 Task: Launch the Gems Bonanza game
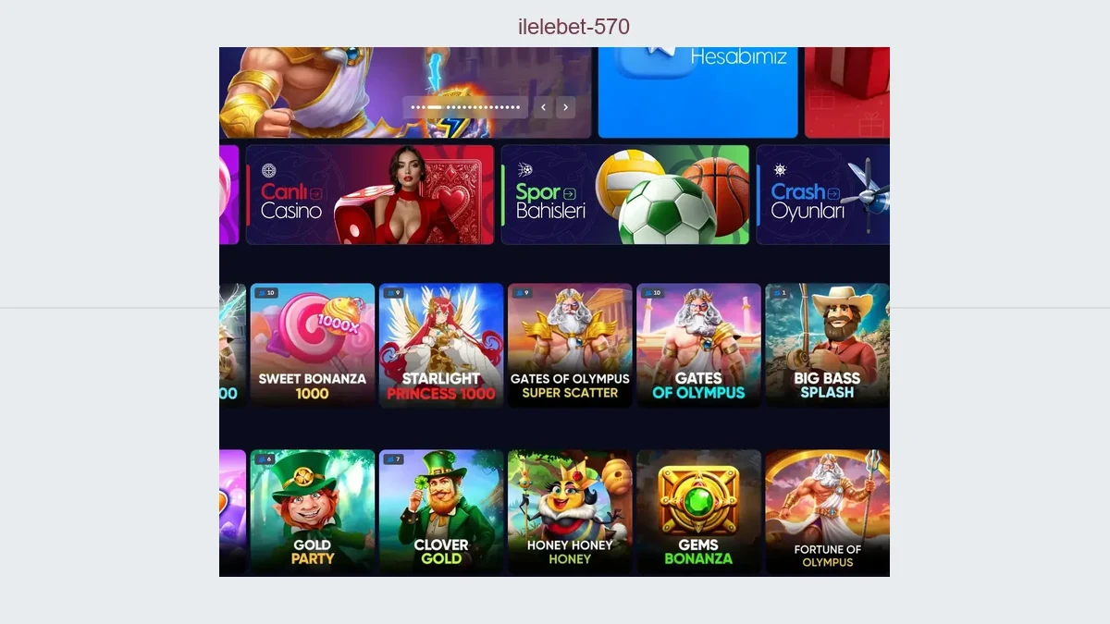click(698, 511)
